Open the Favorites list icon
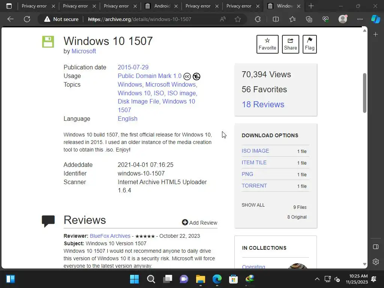Image resolution: width=384 pixels, height=288 pixels. click(292, 19)
